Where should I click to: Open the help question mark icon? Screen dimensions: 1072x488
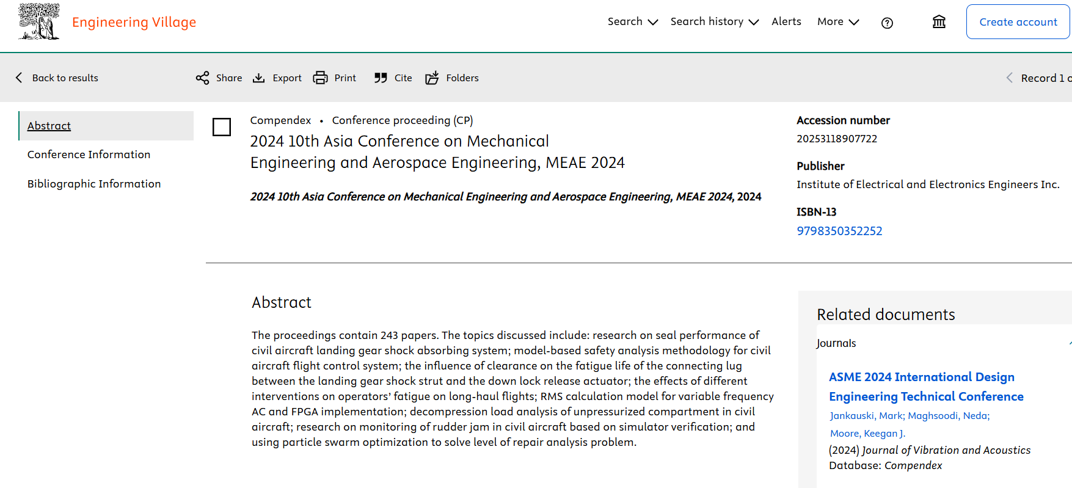pyautogui.click(x=887, y=23)
